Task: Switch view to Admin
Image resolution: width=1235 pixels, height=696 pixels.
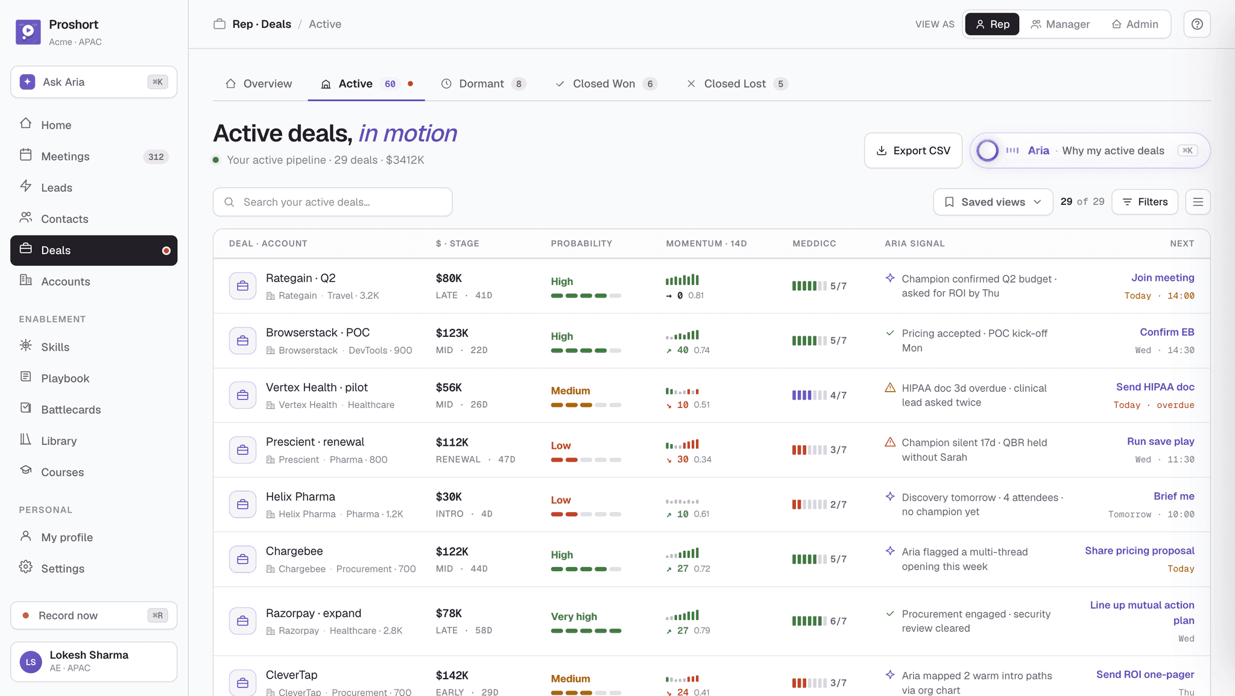Action: 1135,24
